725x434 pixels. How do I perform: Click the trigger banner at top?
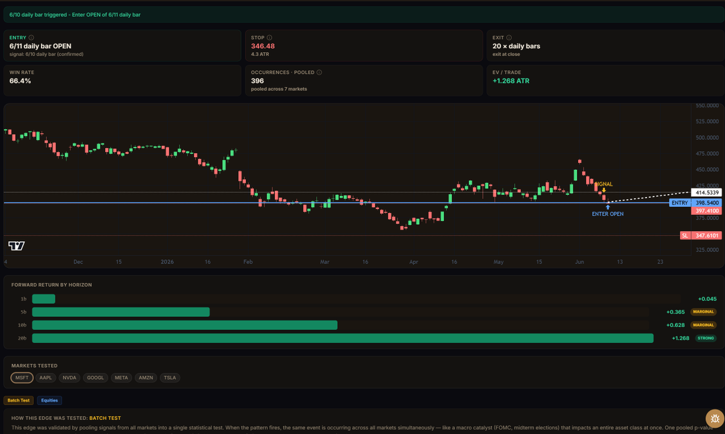pyautogui.click(x=362, y=15)
